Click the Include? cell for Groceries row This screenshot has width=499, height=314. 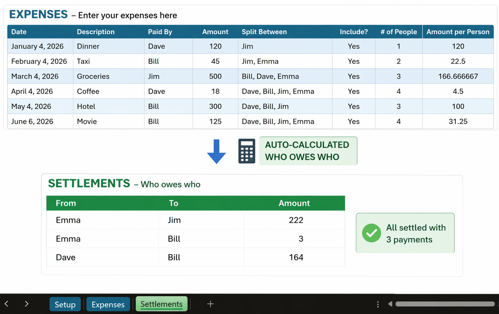[353, 76]
